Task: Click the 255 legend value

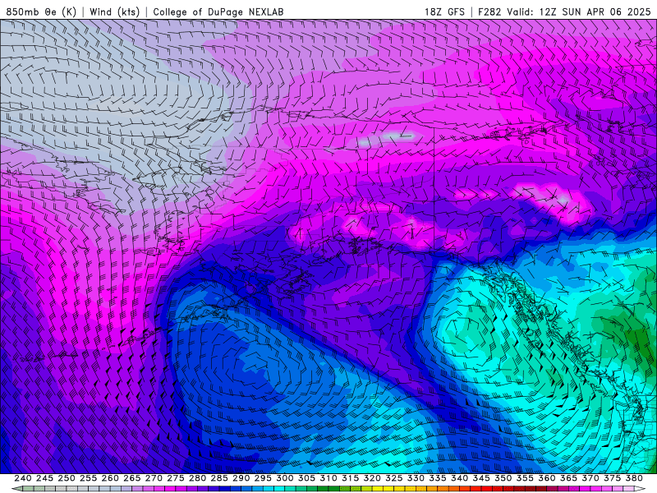Action: tap(88, 478)
